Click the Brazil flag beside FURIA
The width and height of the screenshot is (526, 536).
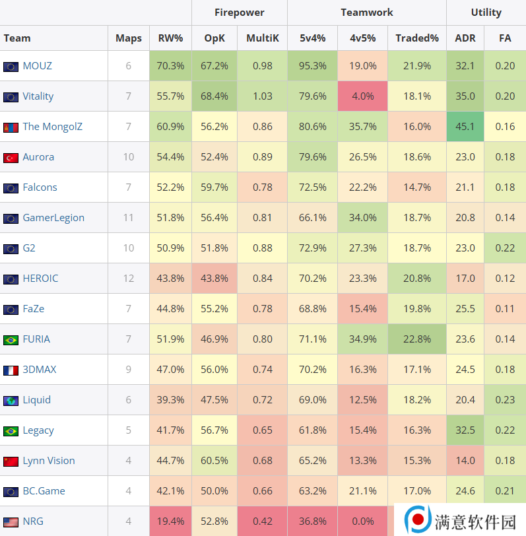(x=11, y=340)
